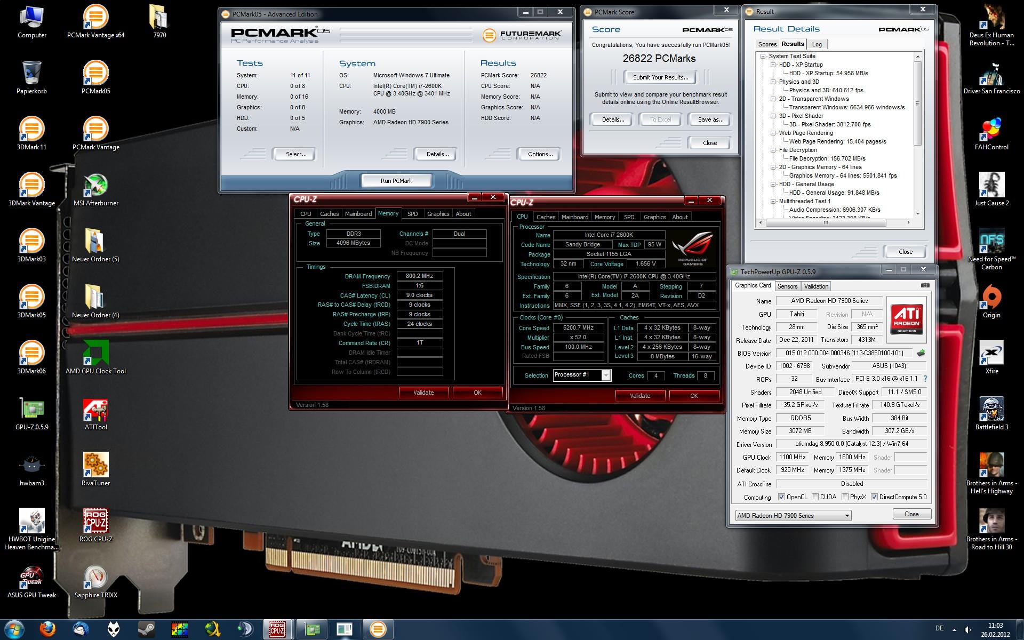Click Save as... in PCMark Score window

(710, 119)
